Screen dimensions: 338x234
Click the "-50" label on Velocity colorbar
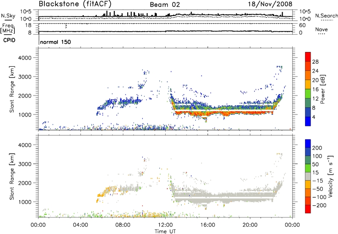(x=318, y=189)
